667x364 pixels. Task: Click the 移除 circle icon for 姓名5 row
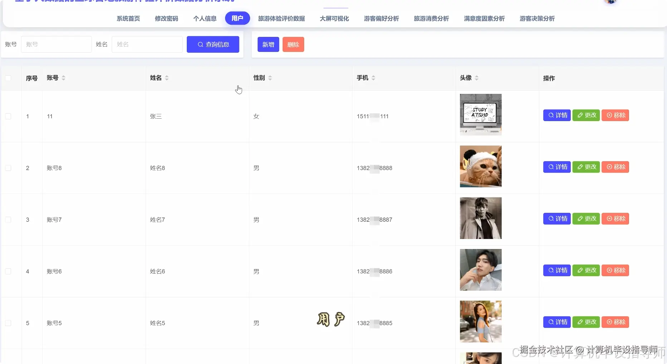[609, 322]
